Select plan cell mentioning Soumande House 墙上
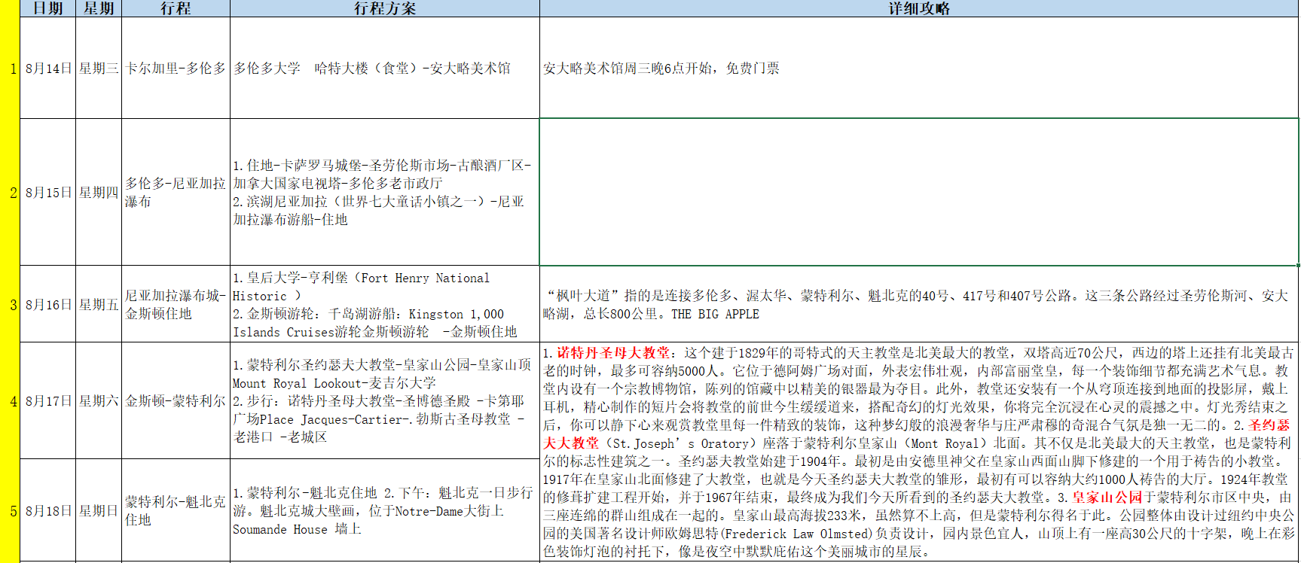1301x563 pixels. (385, 510)
